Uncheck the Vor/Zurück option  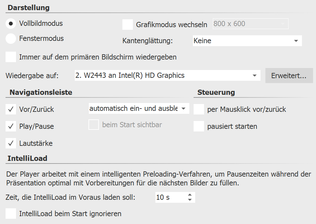pos(10,109)
